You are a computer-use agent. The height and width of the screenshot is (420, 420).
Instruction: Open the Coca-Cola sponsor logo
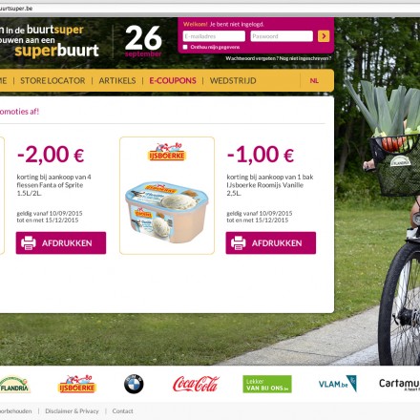(x=196, y=384)
